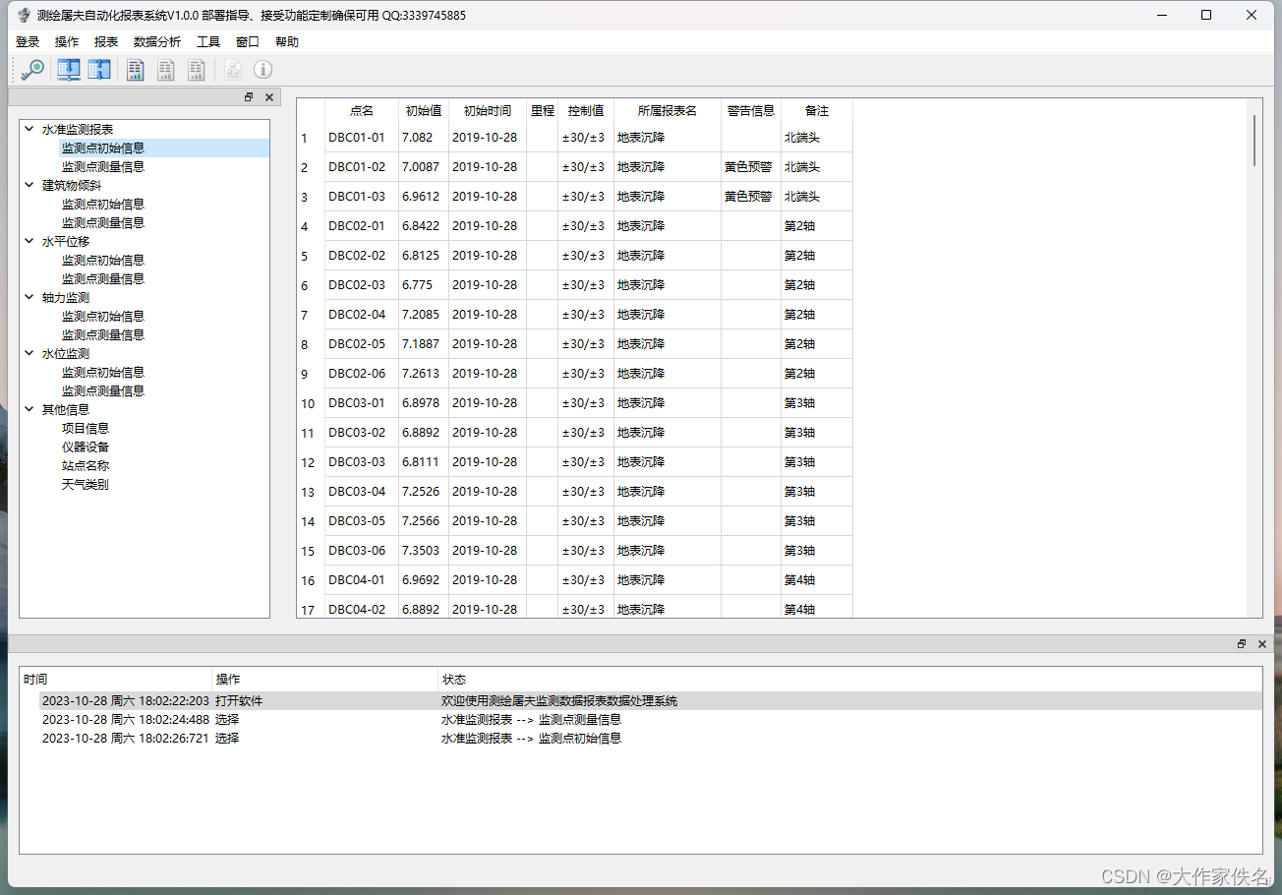Viewport: 1282px width, 895px height.
Task: Collapse the 轴力监测 tree node arrow
Action: [29, 297]
